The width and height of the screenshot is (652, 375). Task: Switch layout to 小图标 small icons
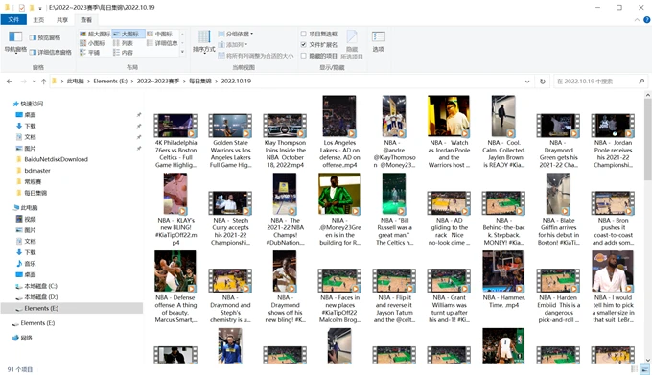click(x=93, y=43)
